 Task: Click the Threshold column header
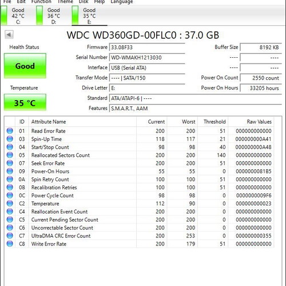tap(213, 122)
